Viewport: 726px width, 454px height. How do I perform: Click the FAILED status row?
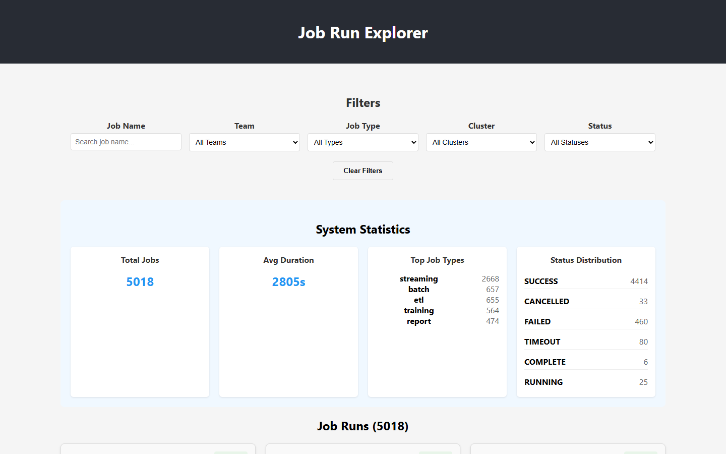point(586,322)
